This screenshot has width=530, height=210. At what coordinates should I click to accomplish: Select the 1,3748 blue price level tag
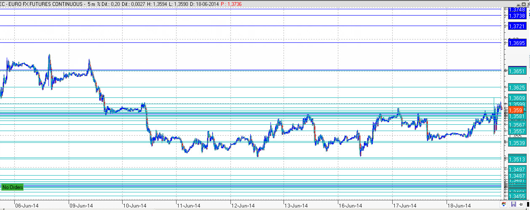(x=517, y=10)
